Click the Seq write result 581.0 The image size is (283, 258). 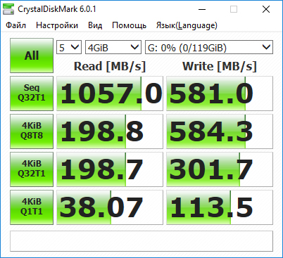click(x=220, y=93)
